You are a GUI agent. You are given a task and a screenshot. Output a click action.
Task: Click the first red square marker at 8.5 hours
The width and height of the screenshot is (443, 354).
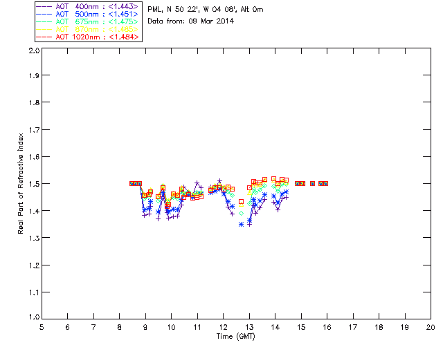click(132, 183)
